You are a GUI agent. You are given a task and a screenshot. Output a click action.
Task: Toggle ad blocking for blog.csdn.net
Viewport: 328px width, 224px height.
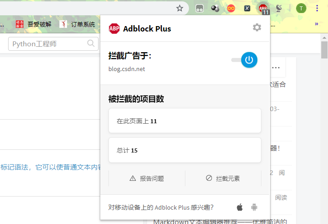[x=245, y=60]
